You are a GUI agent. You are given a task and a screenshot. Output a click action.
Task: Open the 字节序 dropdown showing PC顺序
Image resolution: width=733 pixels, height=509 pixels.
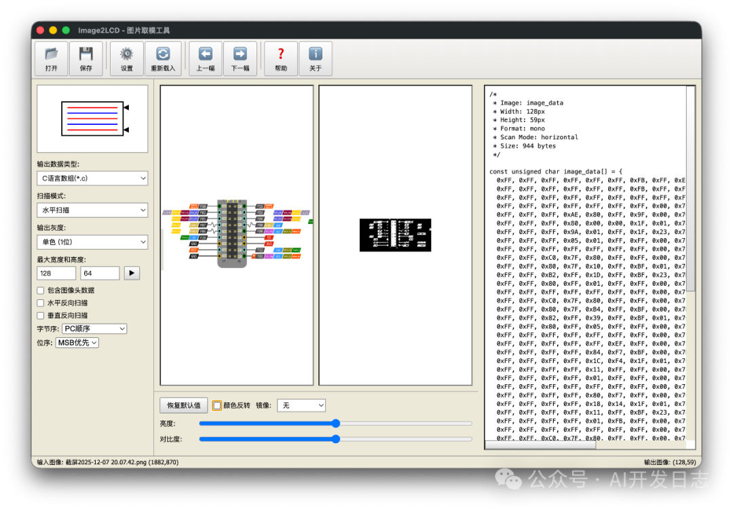pos(94,329)
